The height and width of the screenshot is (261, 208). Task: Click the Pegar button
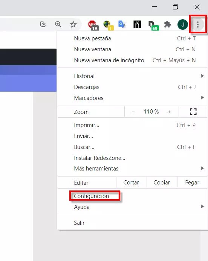(x=192, y=183)
